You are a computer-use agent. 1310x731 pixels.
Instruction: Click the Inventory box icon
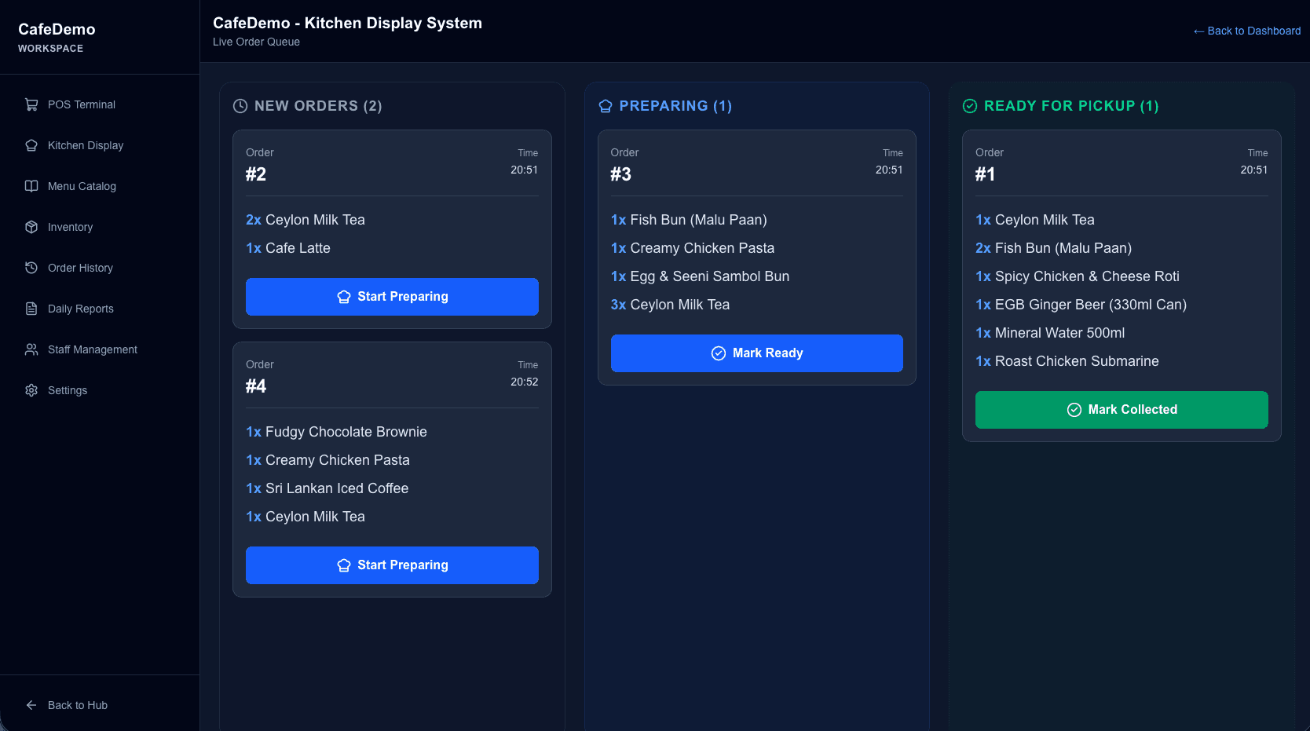31,227
